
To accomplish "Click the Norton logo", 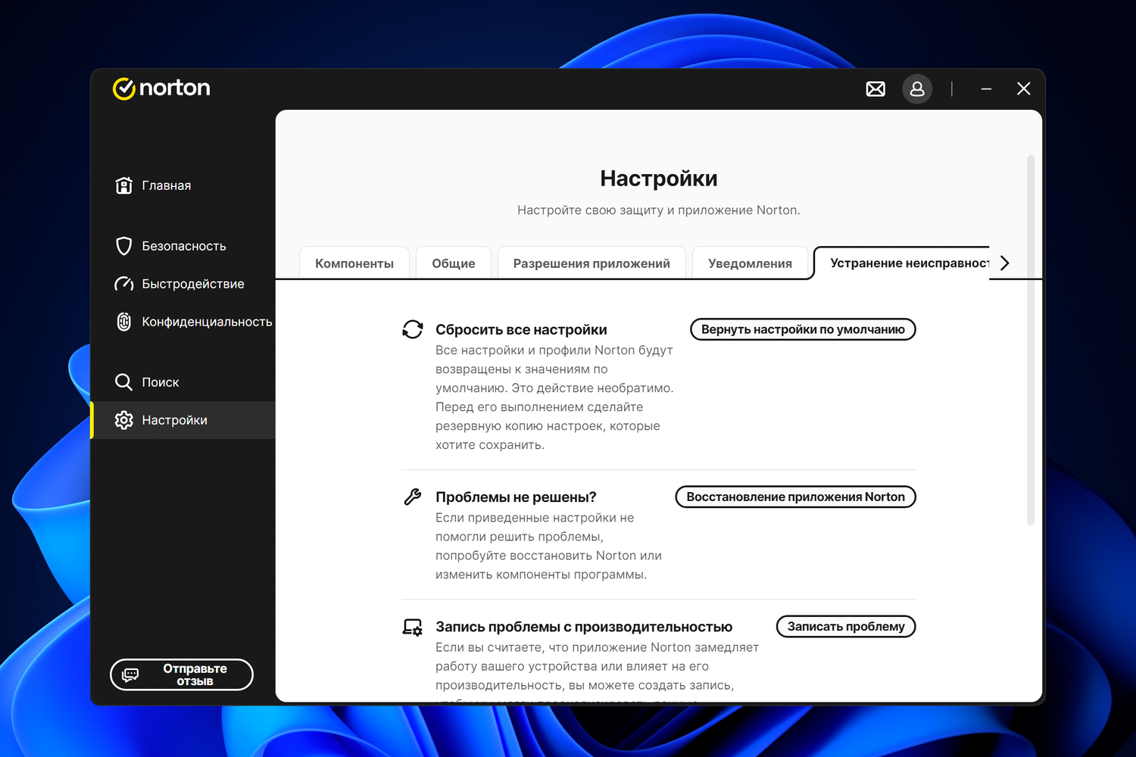I will (161, 89).
